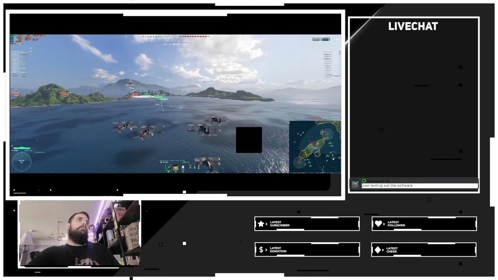Click the LIVECHAT heading

(x=413, y=26)
